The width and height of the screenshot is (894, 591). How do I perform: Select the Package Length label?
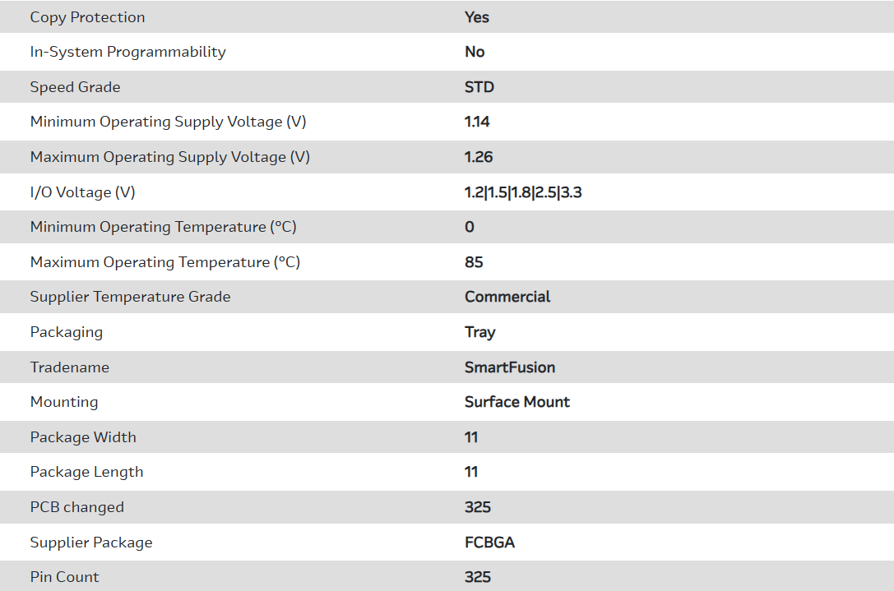[x=86, y=472]
